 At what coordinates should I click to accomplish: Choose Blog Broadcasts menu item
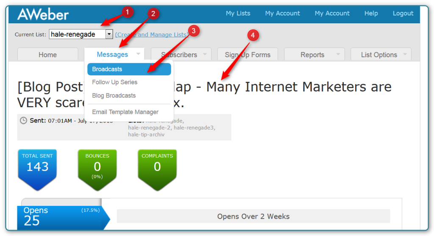[x=114, y=95]
